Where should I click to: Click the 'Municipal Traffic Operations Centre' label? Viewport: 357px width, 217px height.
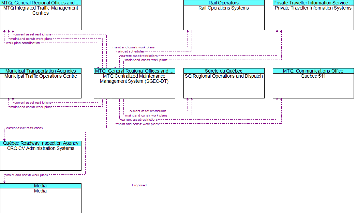(x=41, y=76)
